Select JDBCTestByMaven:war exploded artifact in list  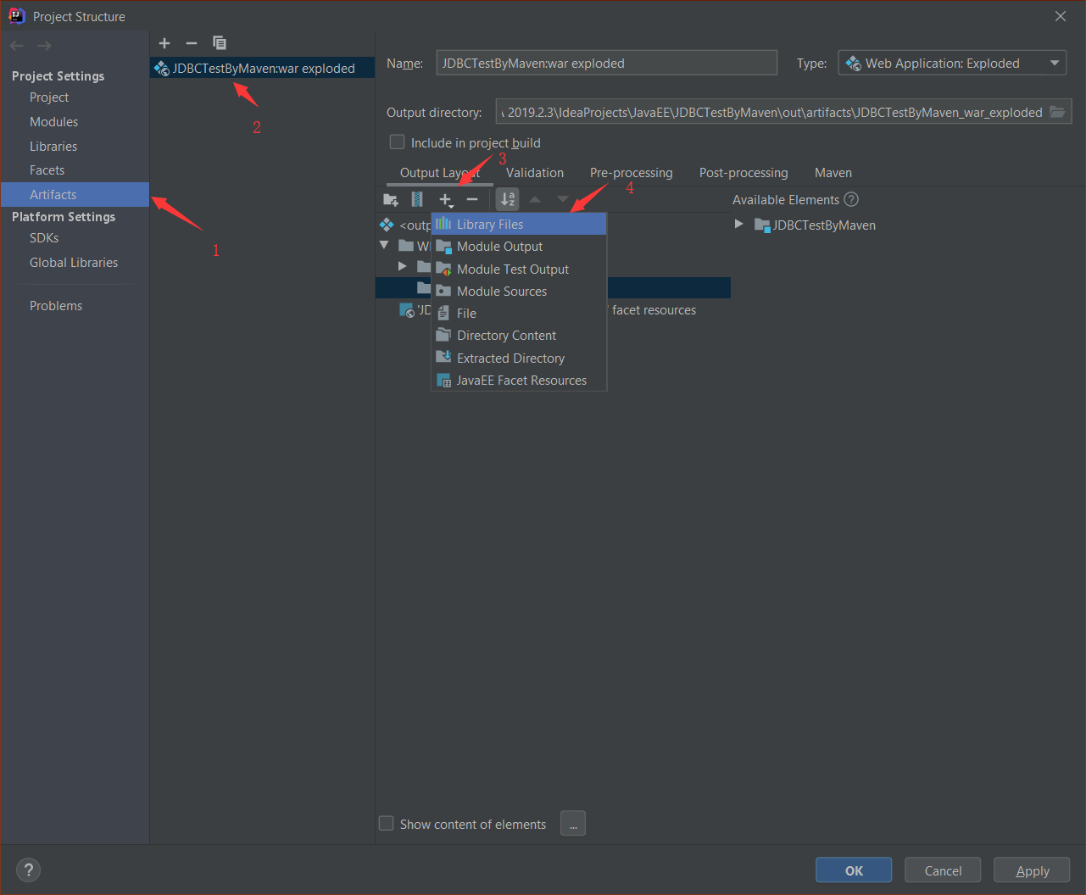click(263, 68)
